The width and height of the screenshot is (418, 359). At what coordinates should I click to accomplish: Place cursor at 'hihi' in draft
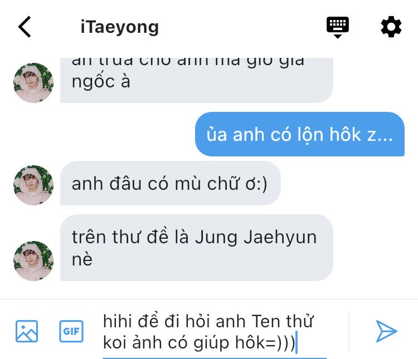pos(117,321)
